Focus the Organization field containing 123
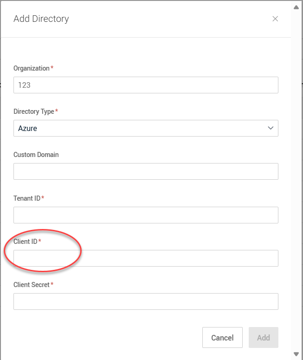This screenshot has width=303, height=360. (x=146, y=85)
